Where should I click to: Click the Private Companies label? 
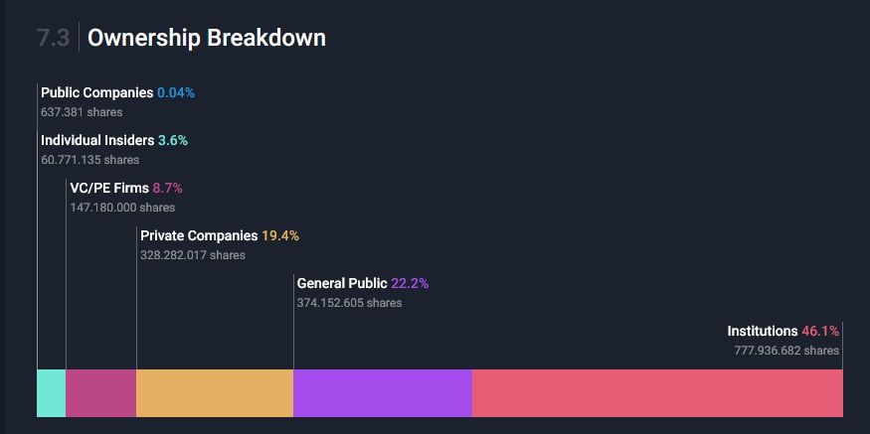(199, 235)
